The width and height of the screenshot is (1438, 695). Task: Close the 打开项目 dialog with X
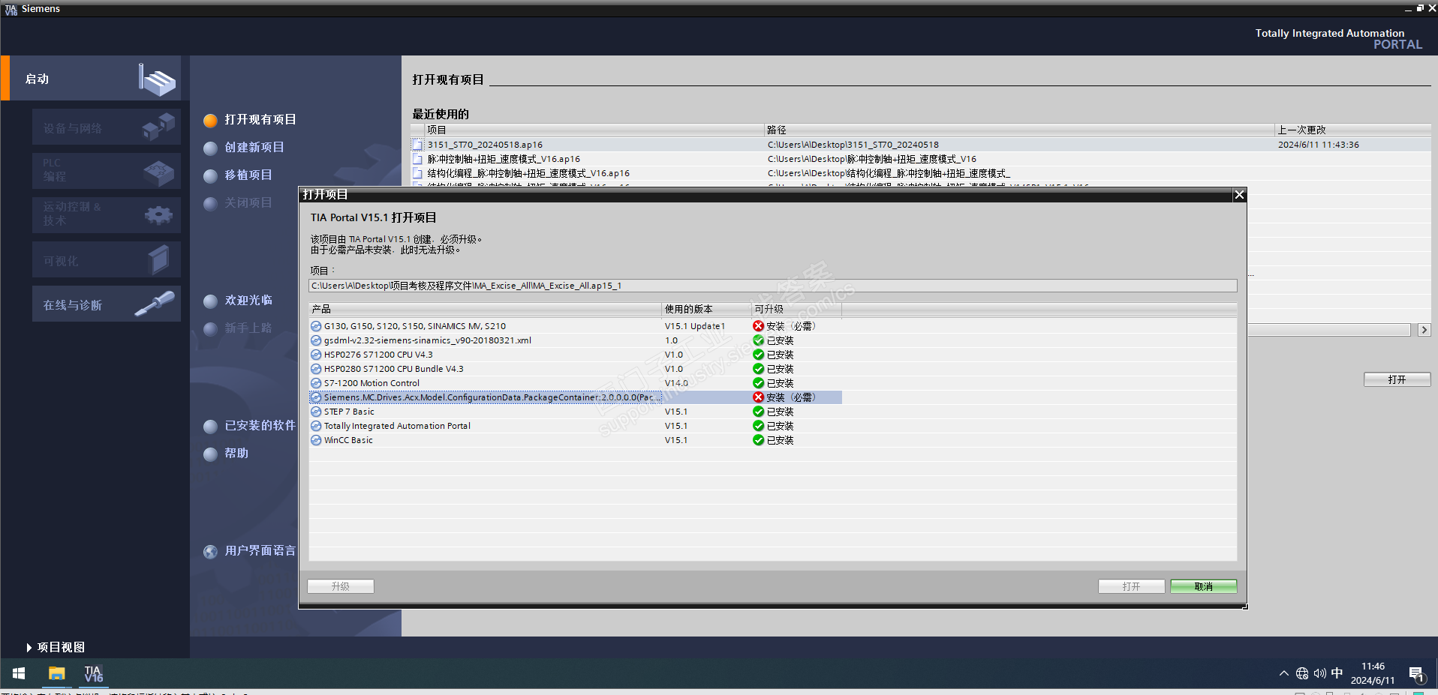1239,195
